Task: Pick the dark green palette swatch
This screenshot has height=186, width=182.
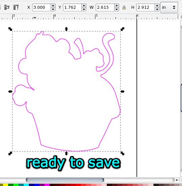Action: pos(11,185)
